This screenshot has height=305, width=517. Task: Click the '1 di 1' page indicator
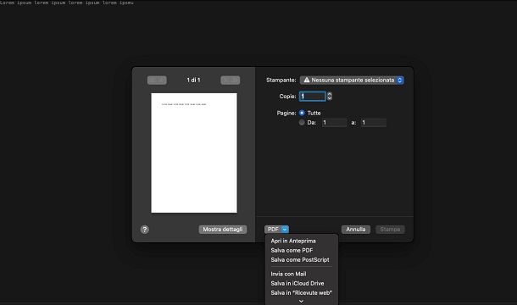[193, 80]
